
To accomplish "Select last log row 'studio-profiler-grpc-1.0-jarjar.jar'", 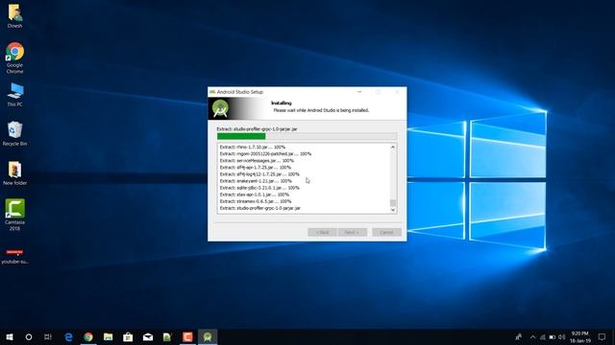I will [260, 208].
